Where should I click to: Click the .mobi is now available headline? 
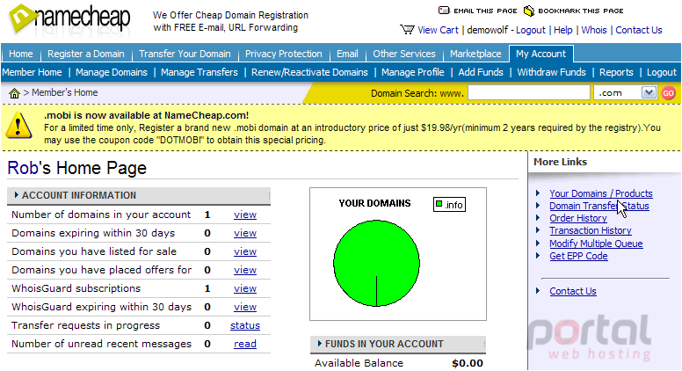(x=146, y=115)
